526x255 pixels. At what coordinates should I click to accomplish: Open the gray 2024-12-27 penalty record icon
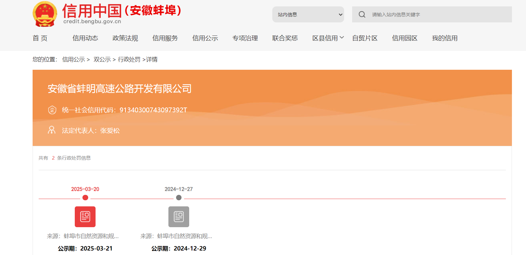pyautogui.click(x=179, y=217)
